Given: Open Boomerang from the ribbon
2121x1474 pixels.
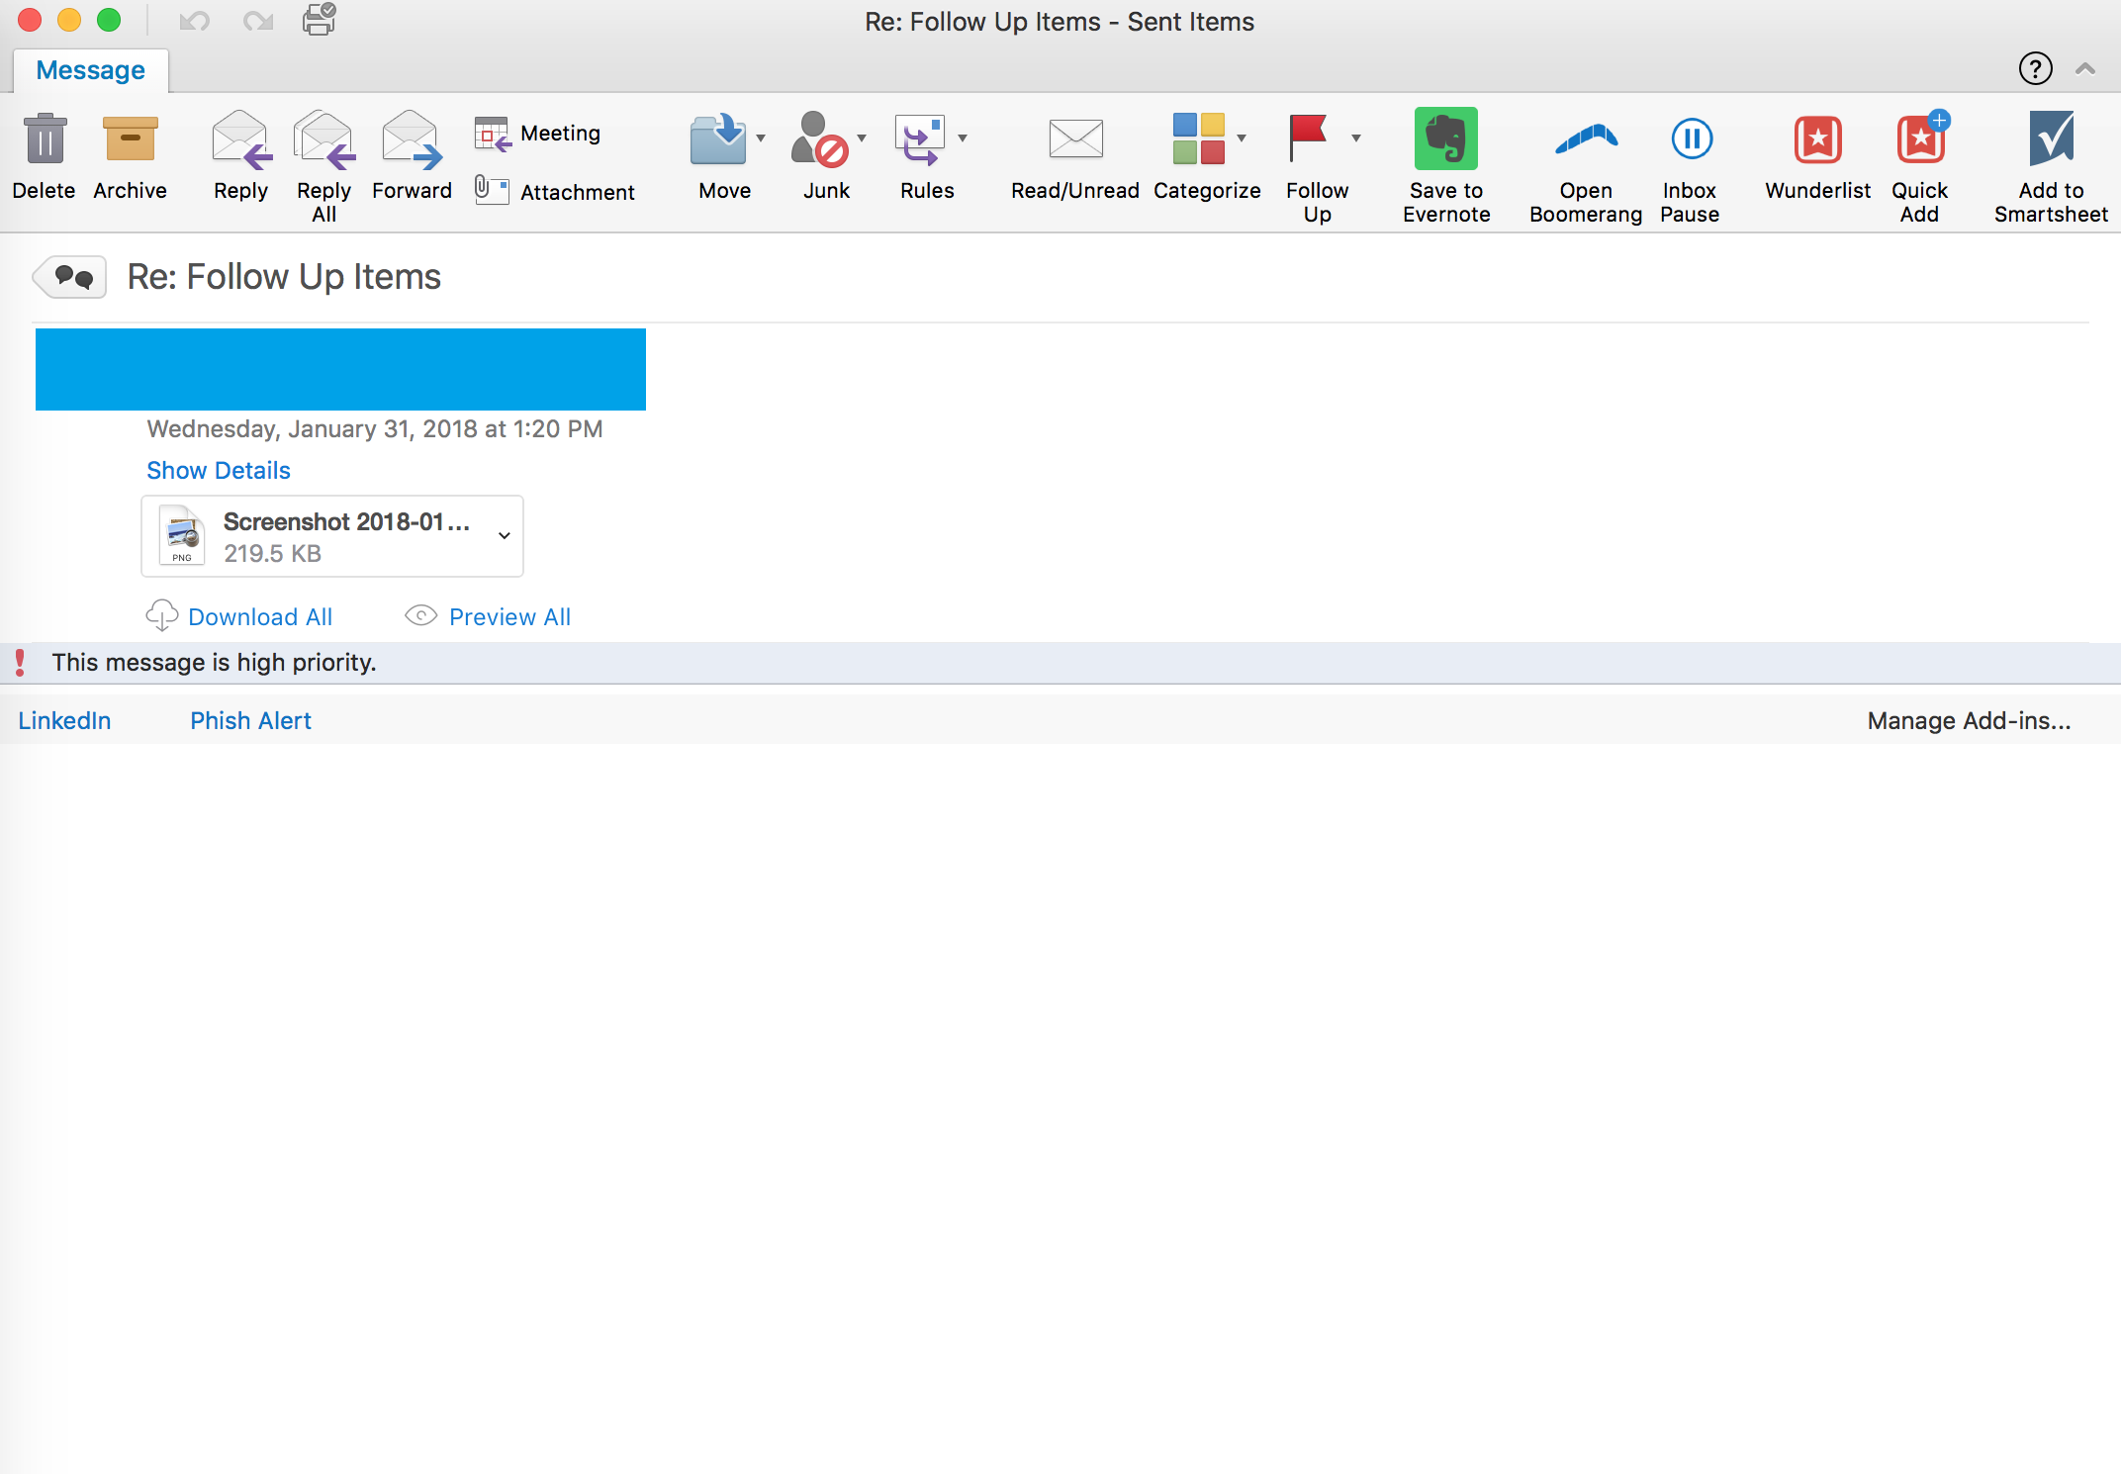Looking at the screenshot, I should click(1585, 139).
